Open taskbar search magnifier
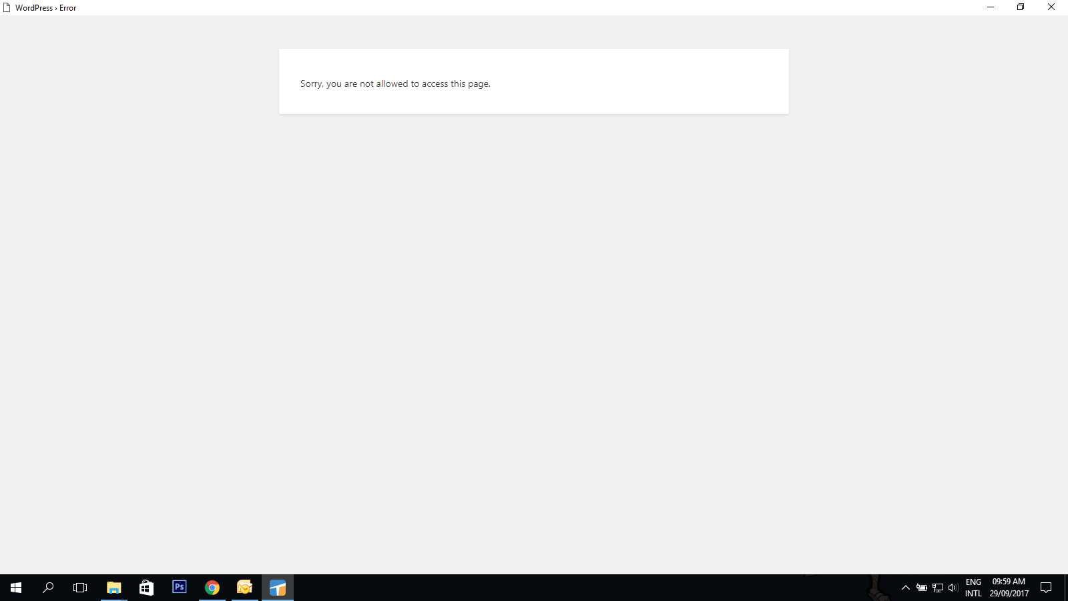 [48, 588]
